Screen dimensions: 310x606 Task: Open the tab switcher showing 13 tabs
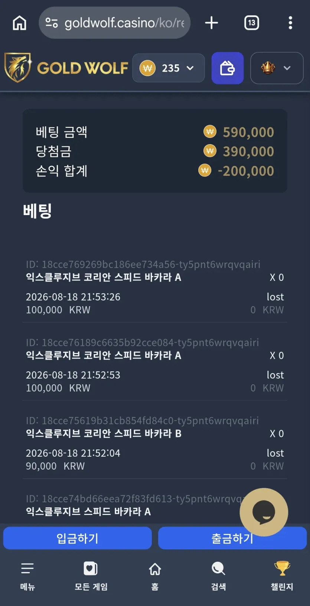tap(252, 23)
